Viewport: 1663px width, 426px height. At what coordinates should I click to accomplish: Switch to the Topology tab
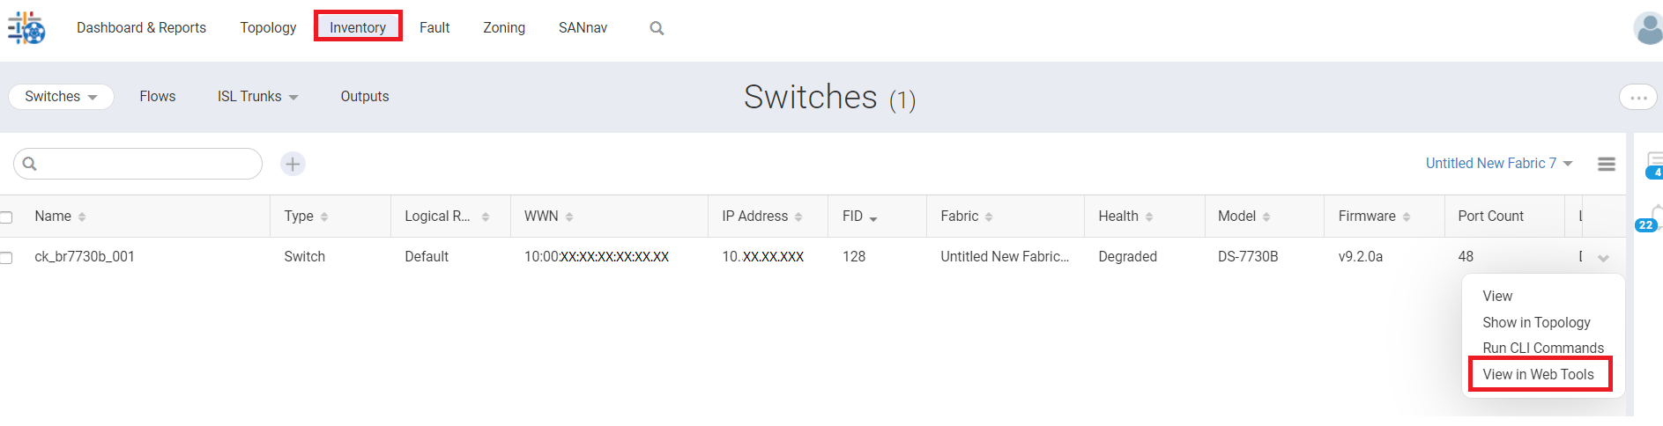tap(268, 27)
